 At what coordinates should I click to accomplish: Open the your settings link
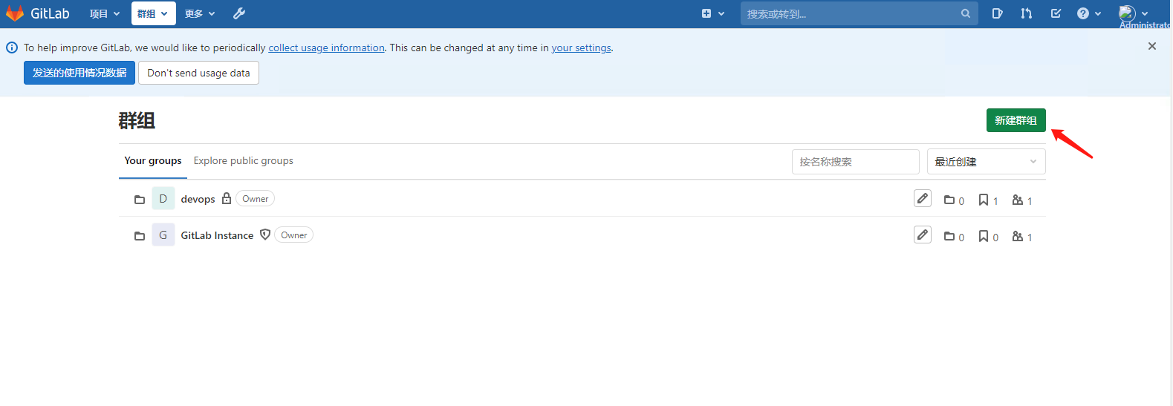pyautogui.click(x=581, y=48)
